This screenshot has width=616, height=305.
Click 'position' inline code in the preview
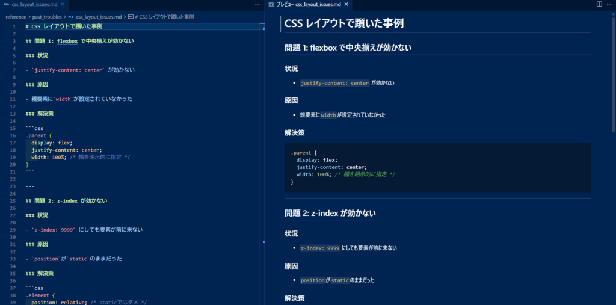(312, 280)
